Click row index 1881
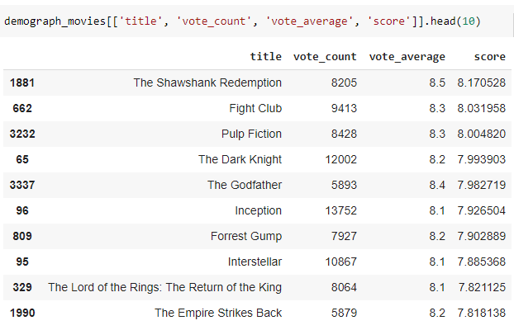The image size is (514, 330). point(22,82)
